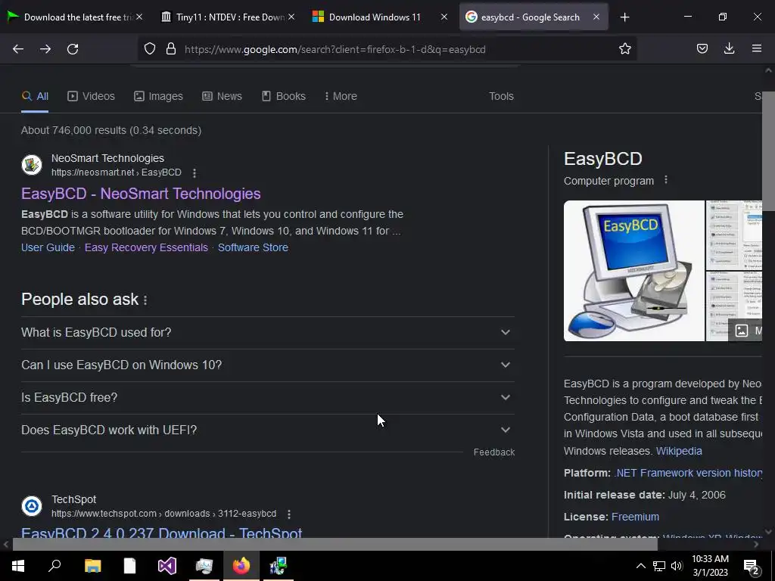Bookmark this page with the star
The width and height of the screenshot is (775, 581).
[624, 49]
